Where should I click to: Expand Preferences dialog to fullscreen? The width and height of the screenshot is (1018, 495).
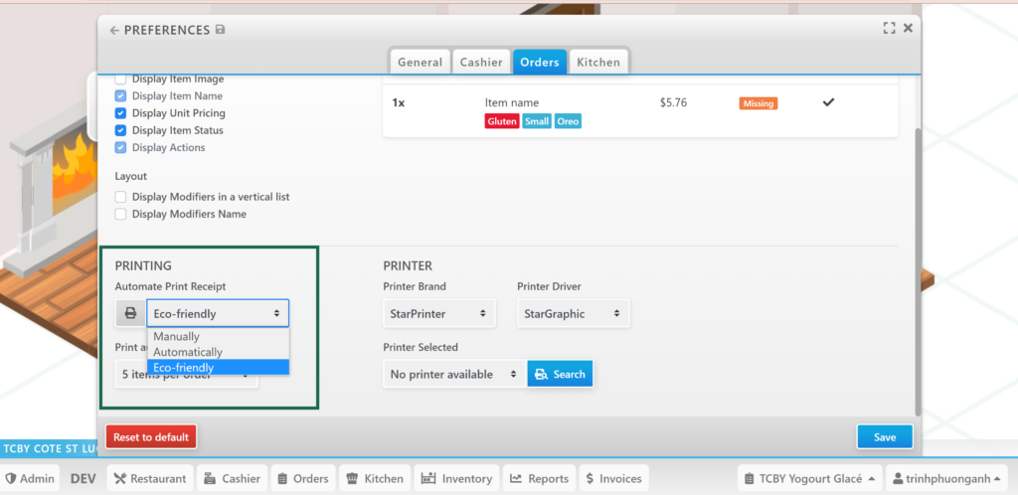[889, 29]
